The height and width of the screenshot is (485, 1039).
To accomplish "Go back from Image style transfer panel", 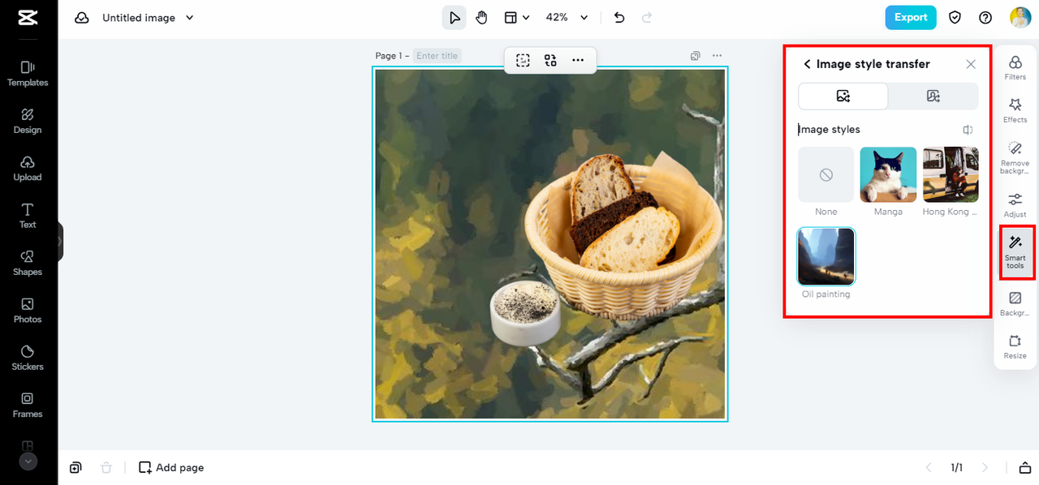I will [807, 64].
